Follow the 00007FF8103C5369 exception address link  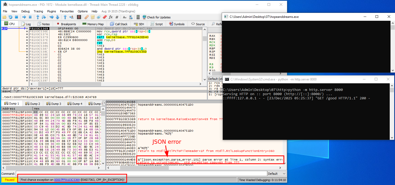(x=67, y=180)
